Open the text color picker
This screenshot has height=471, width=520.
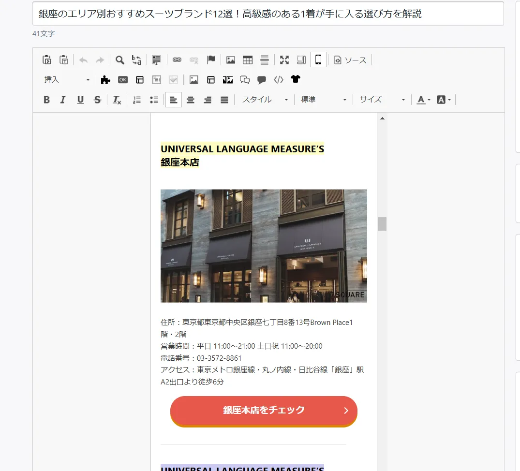point(421,99)
